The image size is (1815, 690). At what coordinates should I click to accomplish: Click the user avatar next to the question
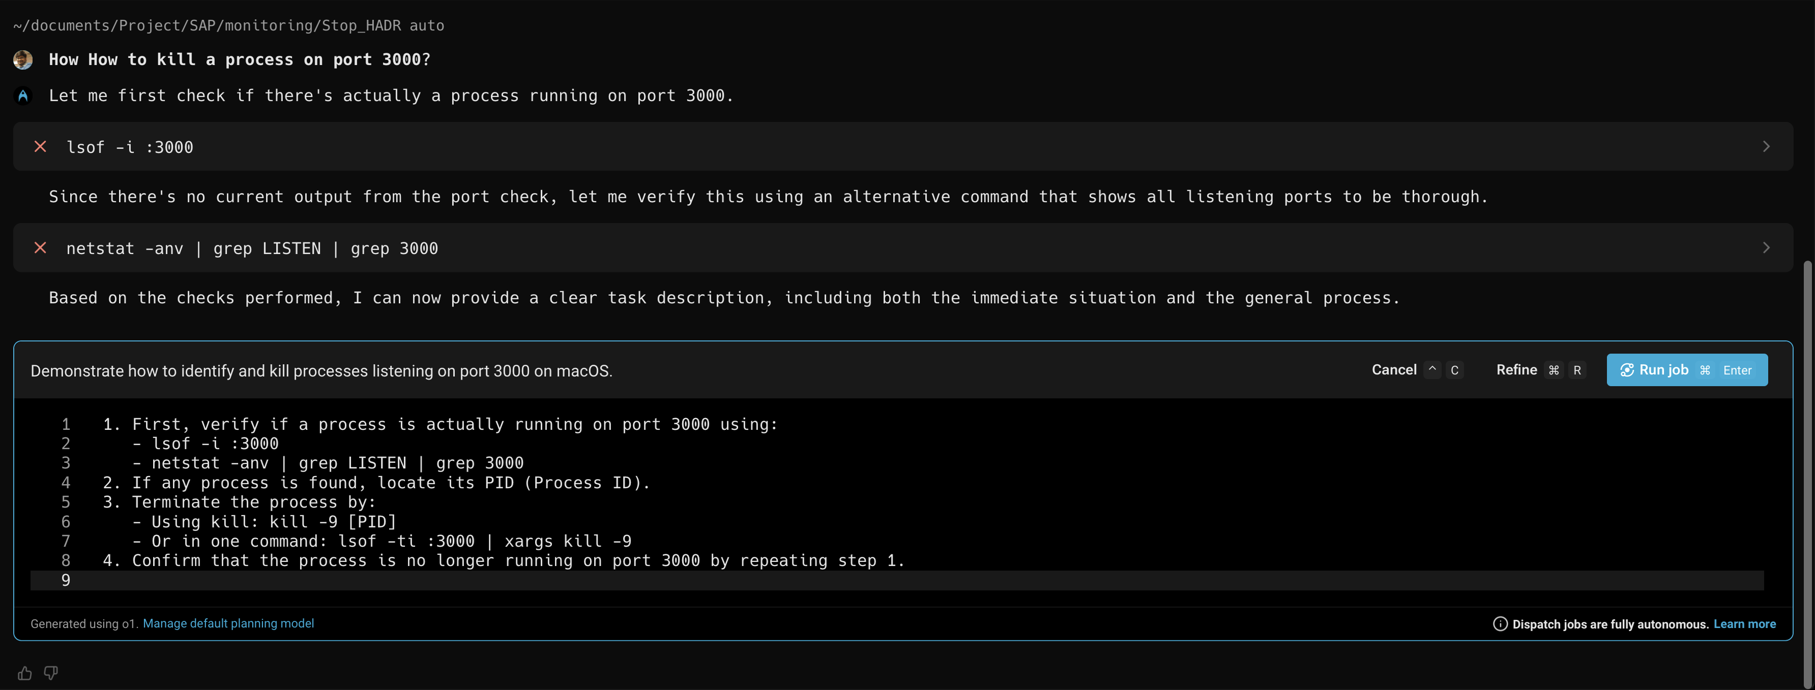[x=23, y=60]
